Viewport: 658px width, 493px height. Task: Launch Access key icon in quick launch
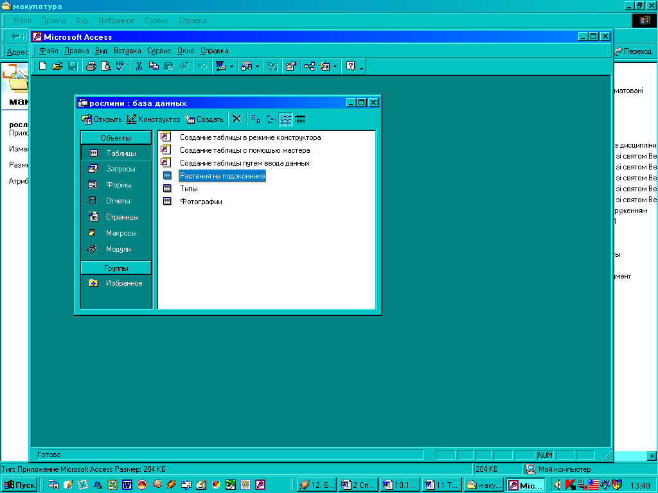coord(260,485)
